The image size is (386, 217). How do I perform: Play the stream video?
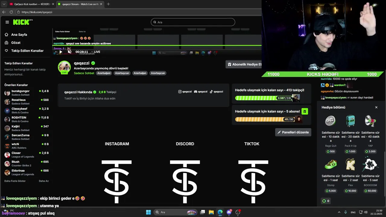[61, 52]
